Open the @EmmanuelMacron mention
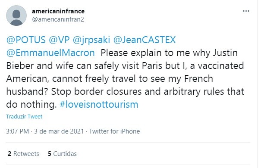 pos(50,53)
